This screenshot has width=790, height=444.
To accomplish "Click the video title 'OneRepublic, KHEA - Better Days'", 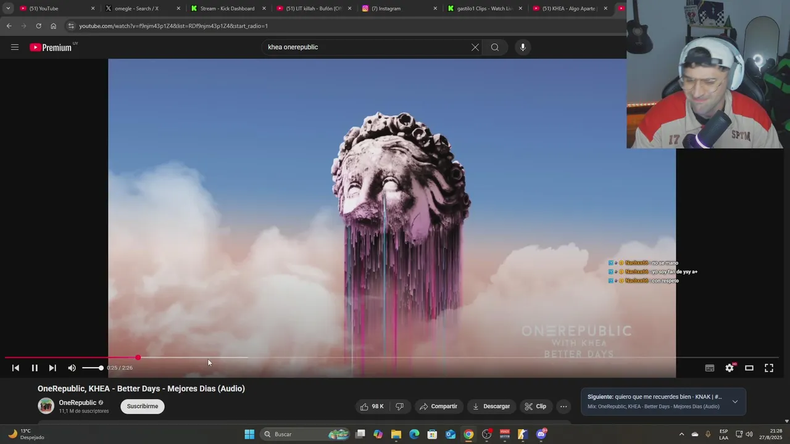I will 141,388.
